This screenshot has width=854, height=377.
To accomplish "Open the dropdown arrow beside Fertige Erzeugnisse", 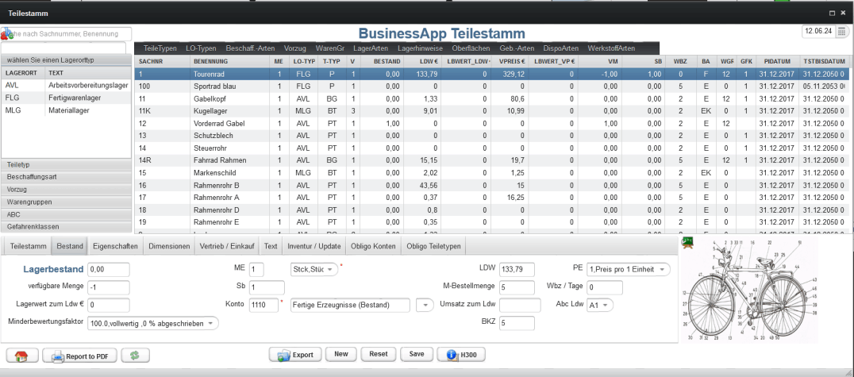I will (425, 305).
